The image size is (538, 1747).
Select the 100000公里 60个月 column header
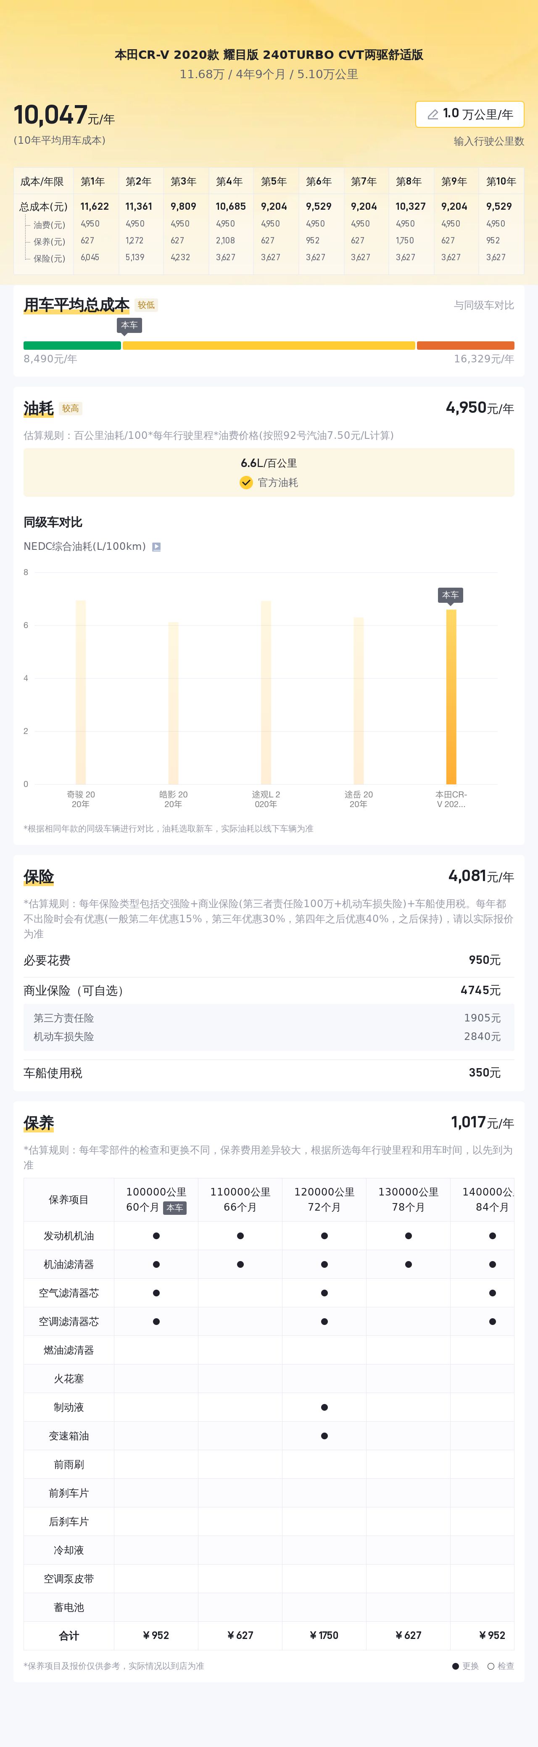(x=156, y=1200)
